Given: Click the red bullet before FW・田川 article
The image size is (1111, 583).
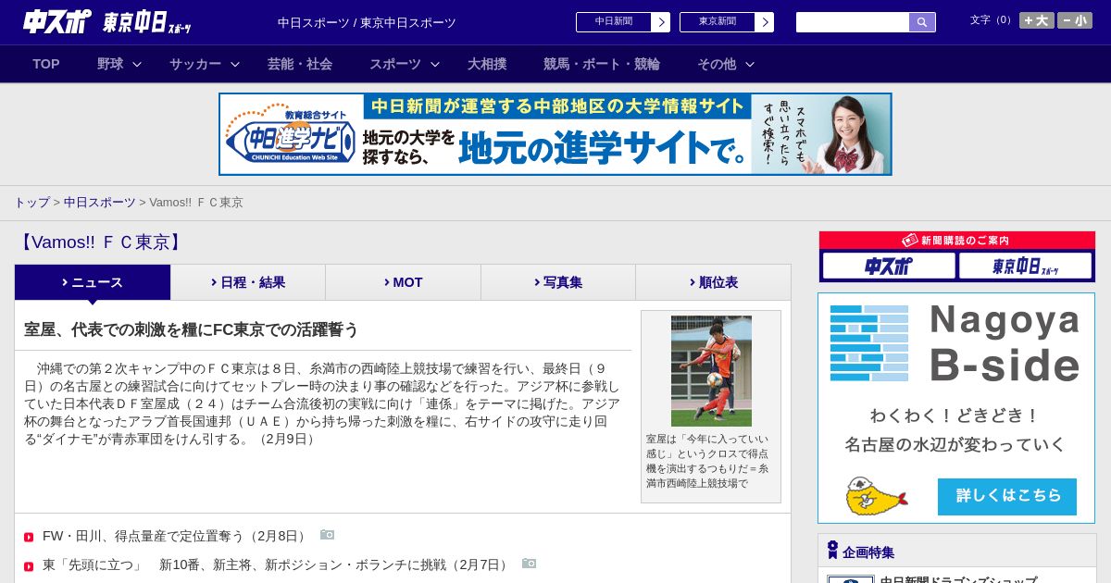Looking at the screenshot, I should tap(29, 537).
